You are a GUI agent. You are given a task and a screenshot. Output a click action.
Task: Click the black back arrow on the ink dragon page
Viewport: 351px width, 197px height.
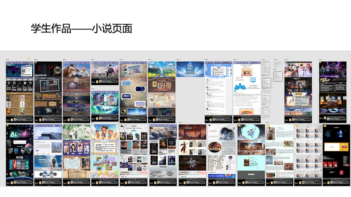point(210,126)
